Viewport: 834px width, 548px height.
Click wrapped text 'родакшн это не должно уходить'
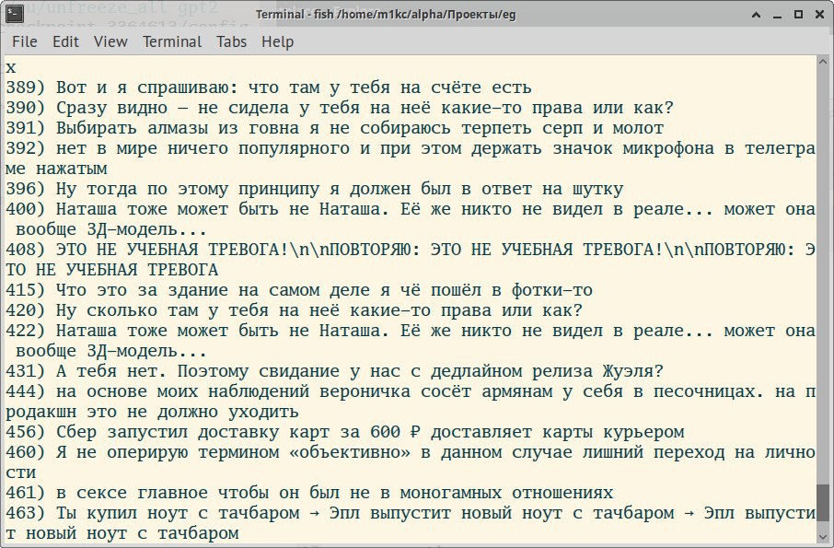click(x=152, y=412)
